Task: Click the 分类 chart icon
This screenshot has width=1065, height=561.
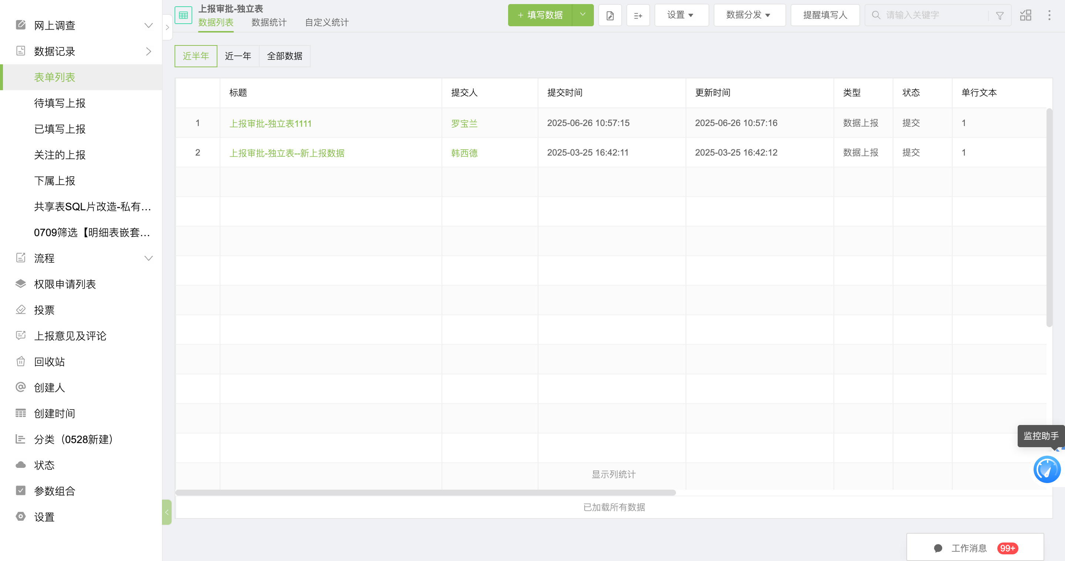Action: [21, 439]
